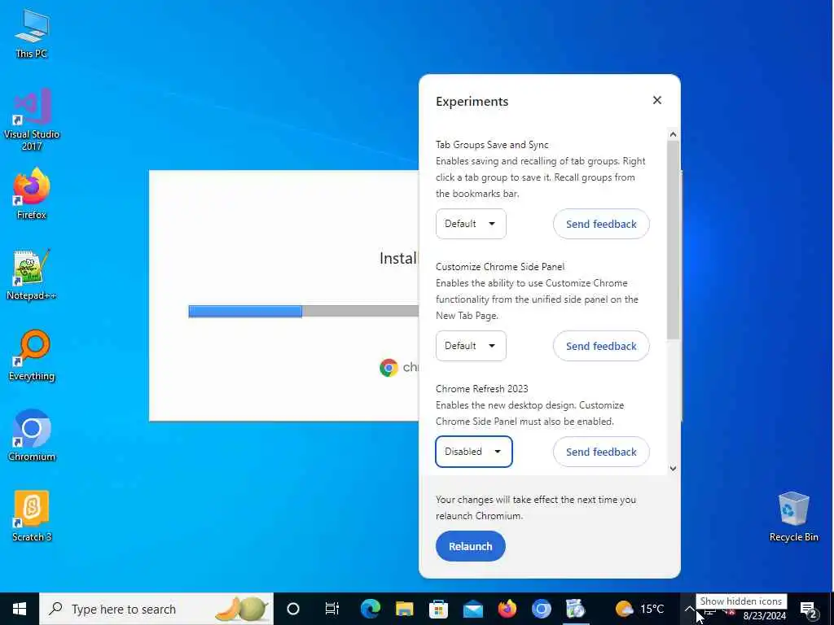
Task: Click the date 8/23/2024 in the taskbar
Action: [x=764, y=617]
